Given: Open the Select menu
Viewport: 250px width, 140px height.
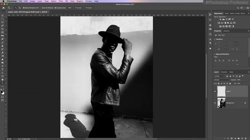Looking at the screenshot, I should [54, 1].
